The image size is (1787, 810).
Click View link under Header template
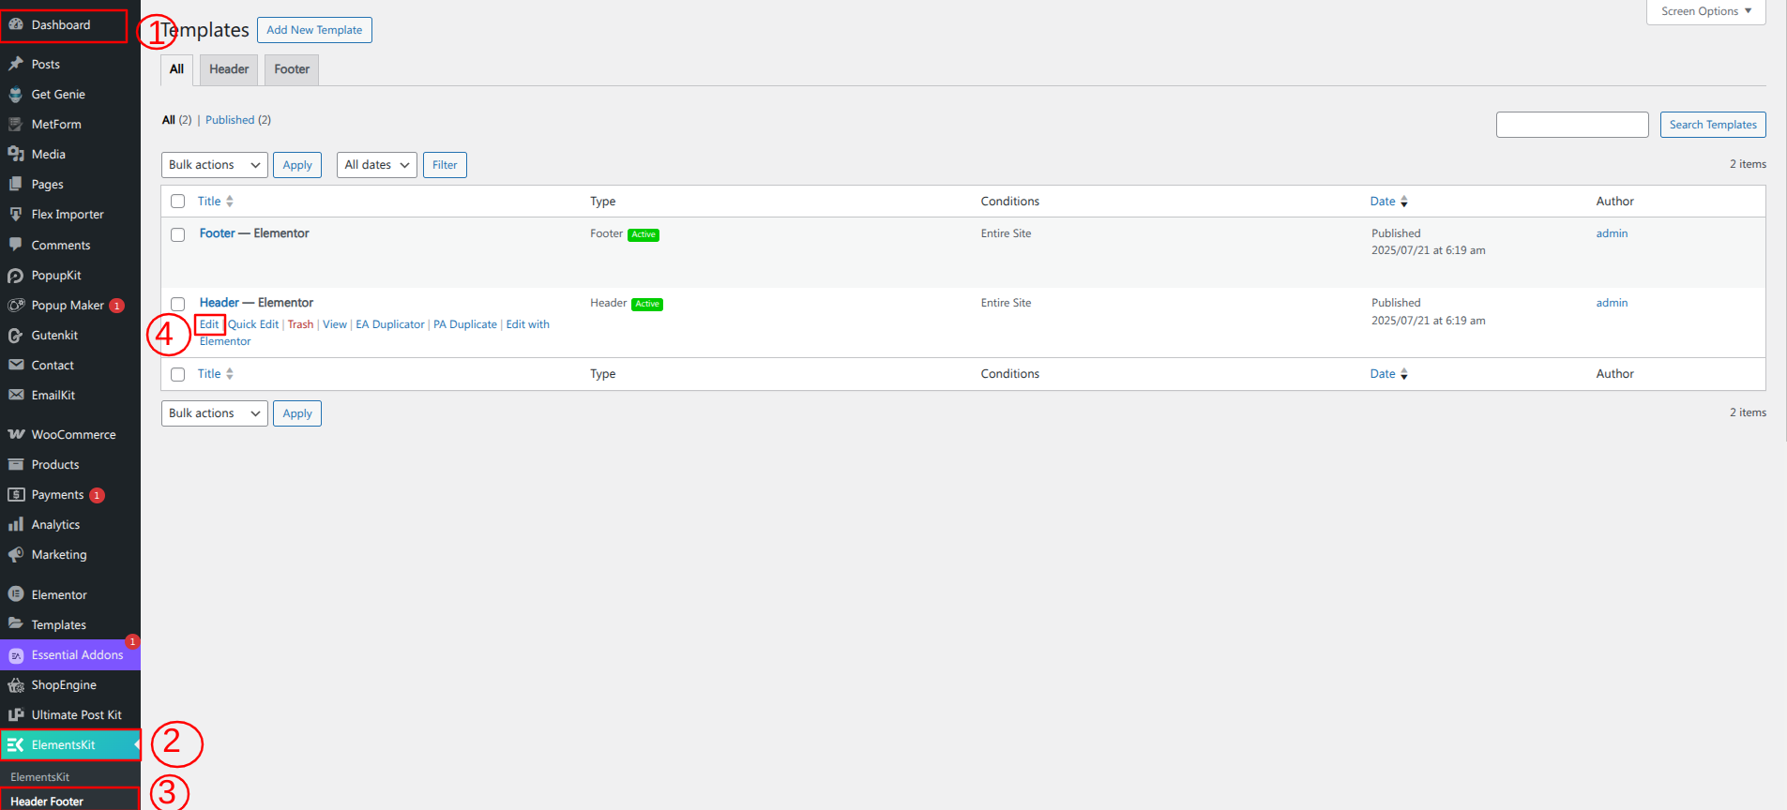335,324
